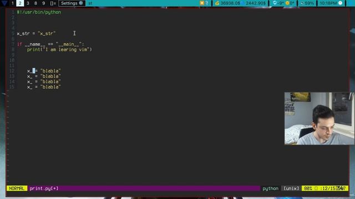Click the Bitcoin price icon
The width and height of the screenshot is (355, 199).
point(217,3)
